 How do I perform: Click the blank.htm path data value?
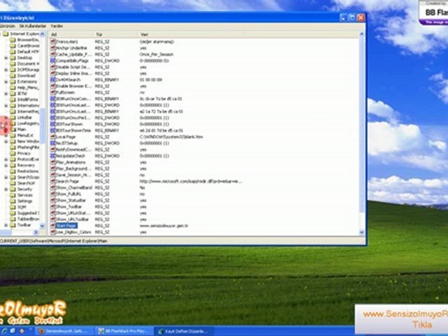pyautogui.click(x=171, y=137)
